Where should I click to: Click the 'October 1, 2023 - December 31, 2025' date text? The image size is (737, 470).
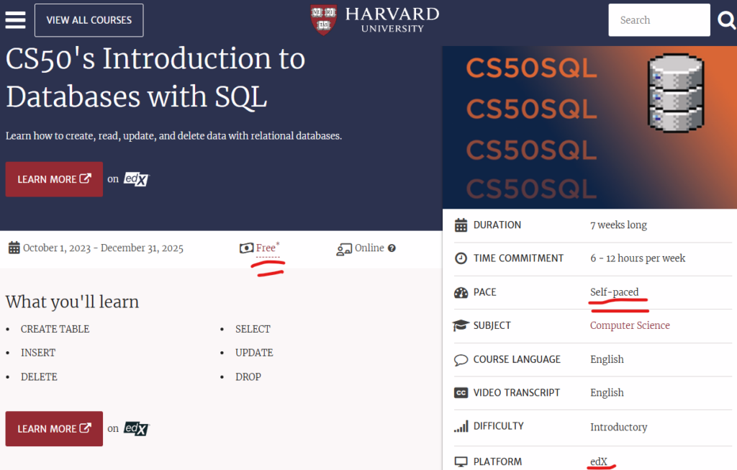tap(103, 248)
